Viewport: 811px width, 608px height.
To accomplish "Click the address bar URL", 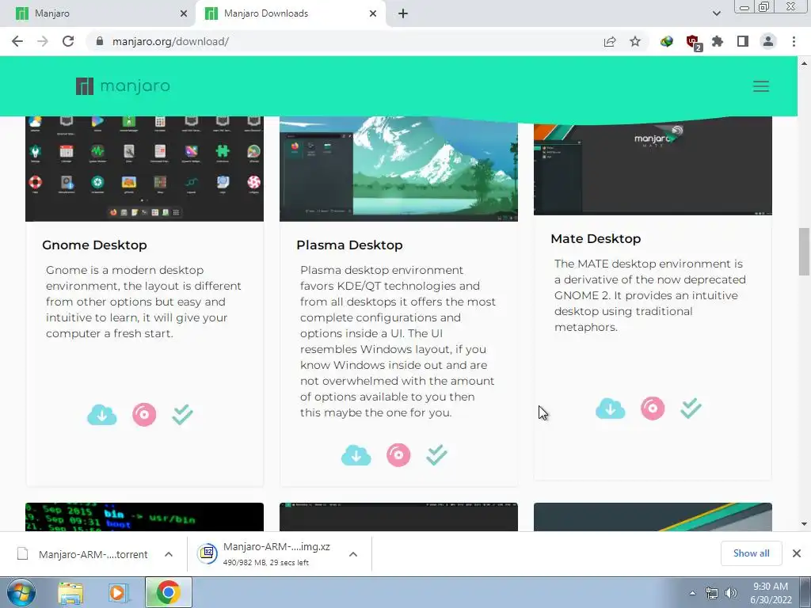I will 170,41.
